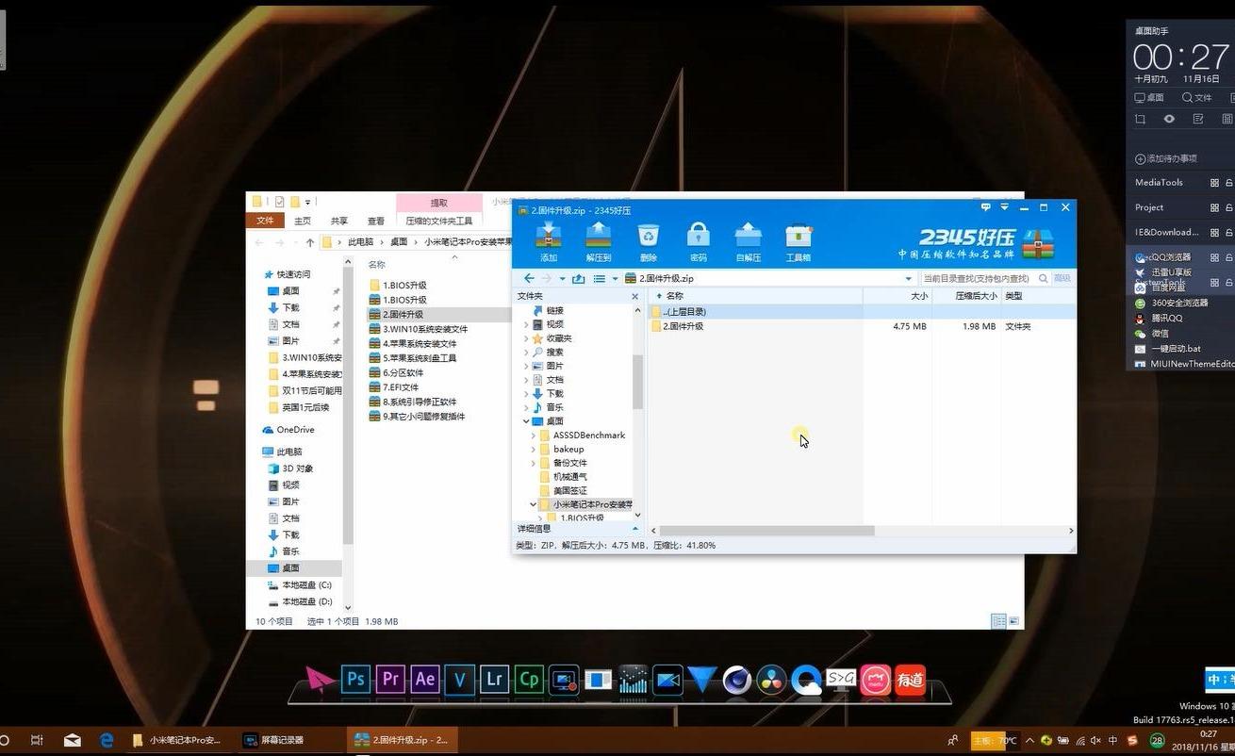Go back using the 2345好压 back arrow
The height and width of the screenshot is (756, 1235).
[529, 278]
